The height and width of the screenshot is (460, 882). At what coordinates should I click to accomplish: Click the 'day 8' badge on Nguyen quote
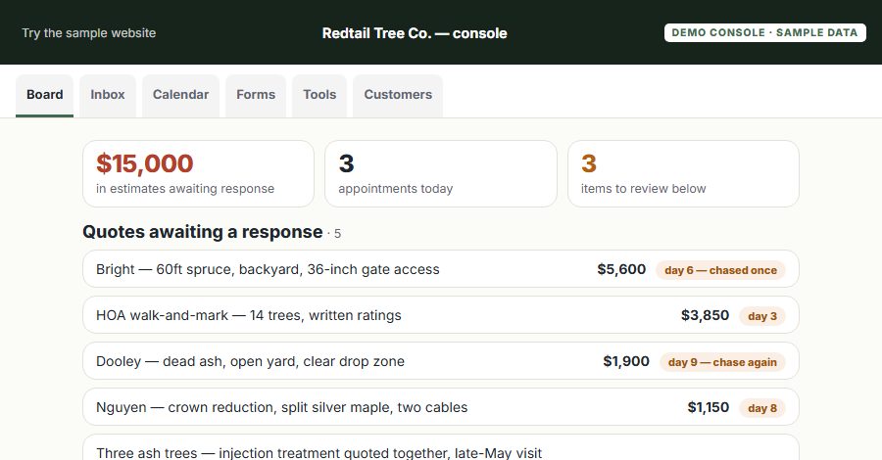762,408
